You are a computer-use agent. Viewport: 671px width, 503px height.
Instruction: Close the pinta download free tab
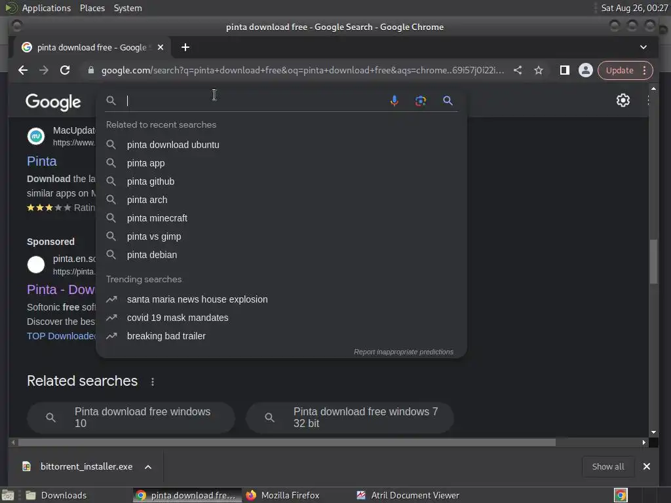[161, 47]
